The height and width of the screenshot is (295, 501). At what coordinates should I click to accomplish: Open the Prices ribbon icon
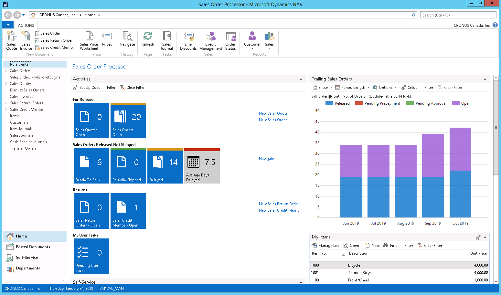coord(107,39)
